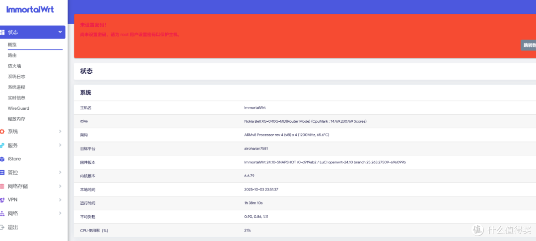This screenshot has height=241, width=536.
Task: Click the VPN icon in sidebar
Action: [x=2, y=200]
